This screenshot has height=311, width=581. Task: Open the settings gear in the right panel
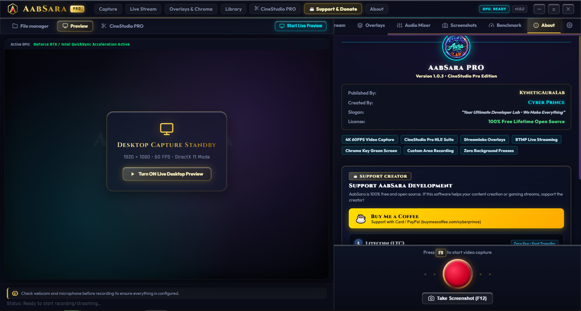[x=570, y=26]
